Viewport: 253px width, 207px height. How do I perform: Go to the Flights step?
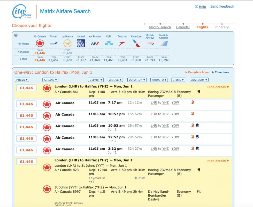(x=203, y=27)
